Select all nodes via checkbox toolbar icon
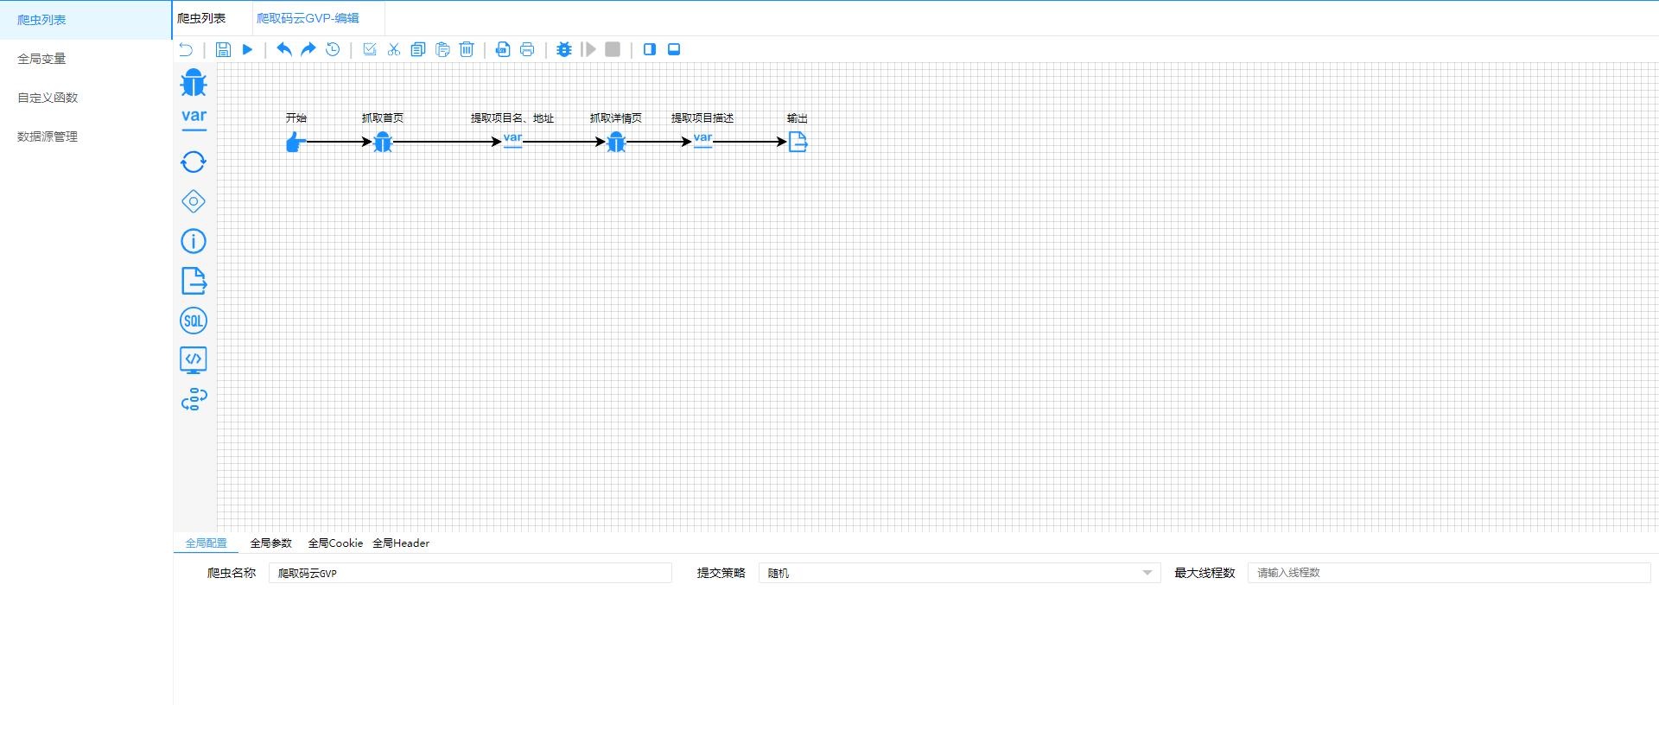Screen dimensions: 1659x743 (370, 49)
